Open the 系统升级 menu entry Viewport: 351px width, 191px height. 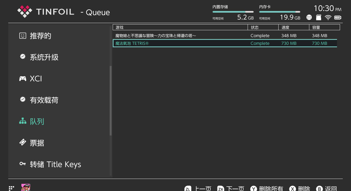coord(59,57)
